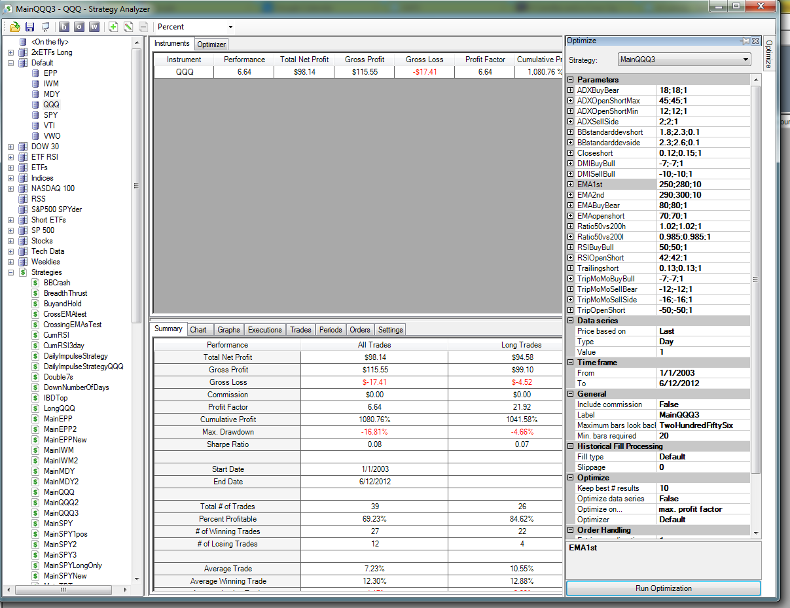Click the dollar icon beside Double7s
This screenshot has width=790, height=608.
(36, 377)
